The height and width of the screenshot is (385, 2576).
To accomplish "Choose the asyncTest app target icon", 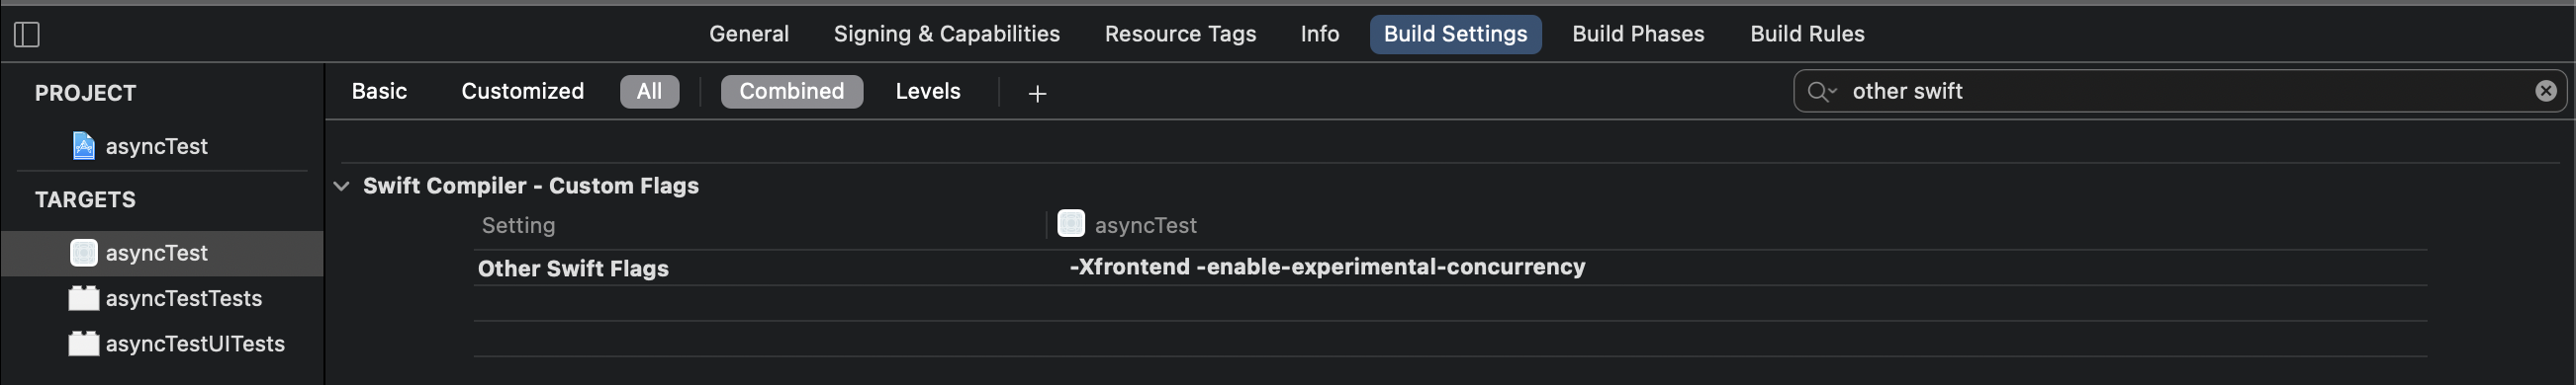I will (x=84, y=254).
